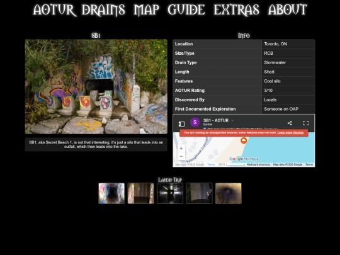
Task: Click the Secret Beach 1 description text
Action: coord(96,144)
